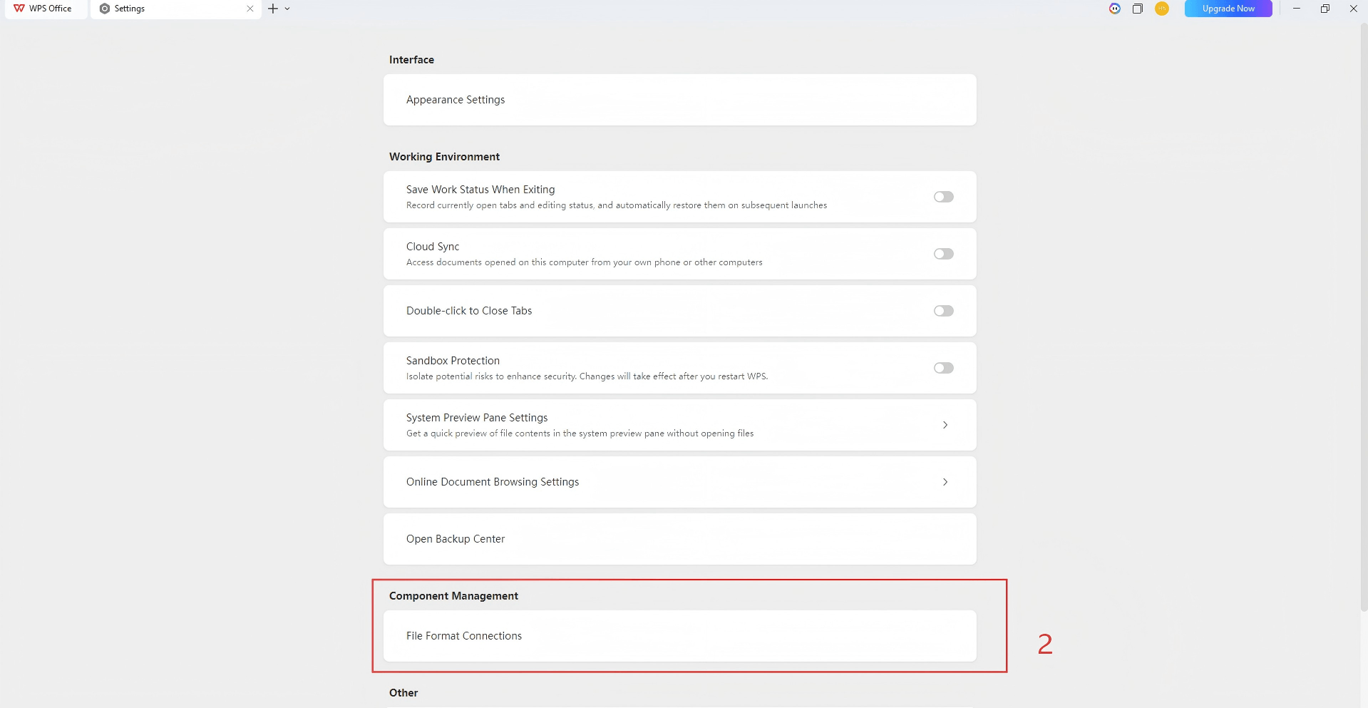
Task: Click the WPS AI assistant icon
Action: coord(1115,9)
